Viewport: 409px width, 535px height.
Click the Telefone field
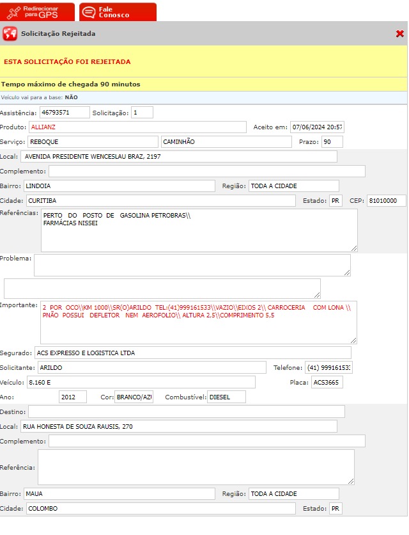pyautogui.click(x=328, y=367)
